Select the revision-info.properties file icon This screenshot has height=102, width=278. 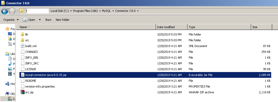22,86
